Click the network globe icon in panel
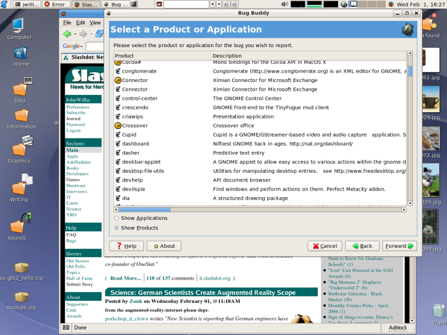 344,4
